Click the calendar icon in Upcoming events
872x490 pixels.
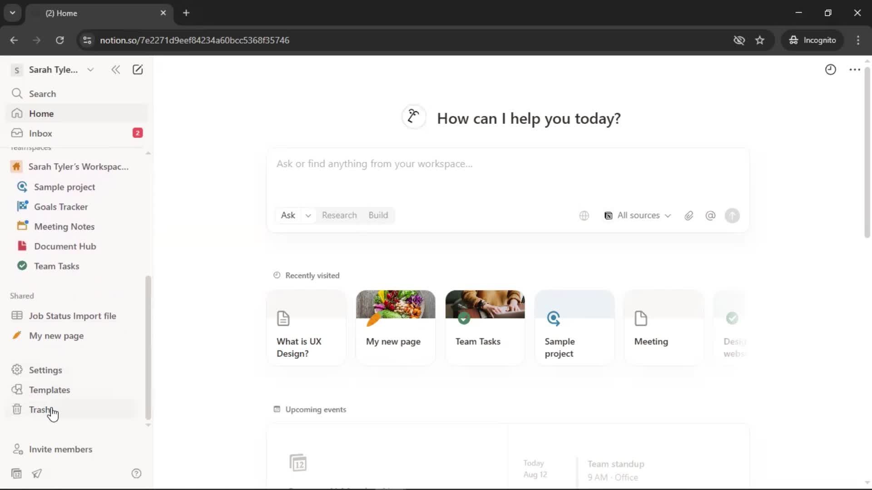298,463
